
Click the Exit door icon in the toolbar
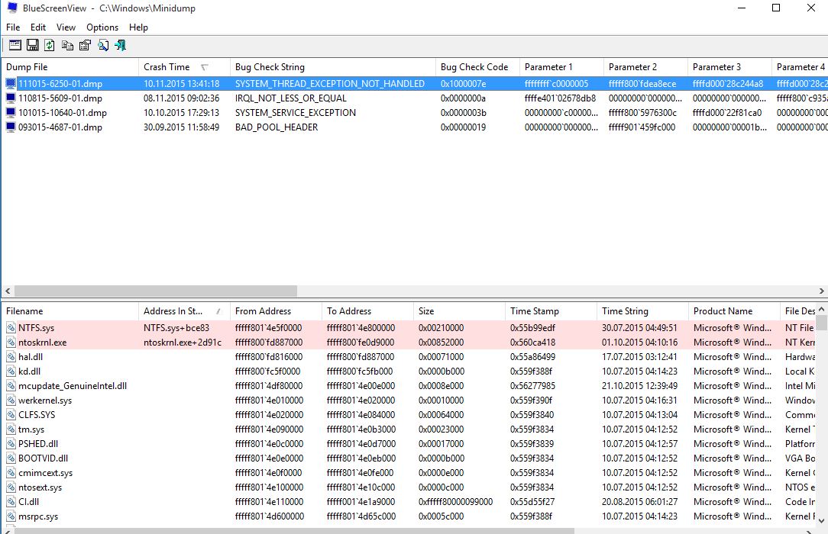121,45
